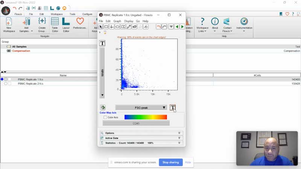Click undo arrow in graph window toolbar
The image size is (301, 169).
pyautogui.click(x=158, y=27)
